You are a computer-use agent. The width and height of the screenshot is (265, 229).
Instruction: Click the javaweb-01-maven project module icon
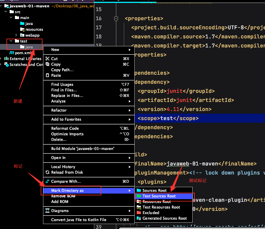click(6, 6)
